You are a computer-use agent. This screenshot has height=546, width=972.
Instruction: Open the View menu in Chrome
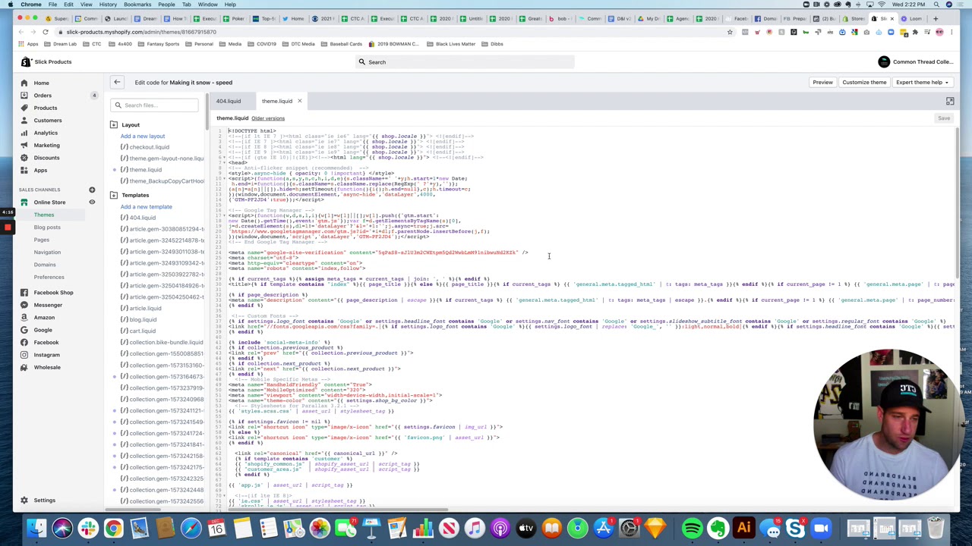(x=86, y=5)
